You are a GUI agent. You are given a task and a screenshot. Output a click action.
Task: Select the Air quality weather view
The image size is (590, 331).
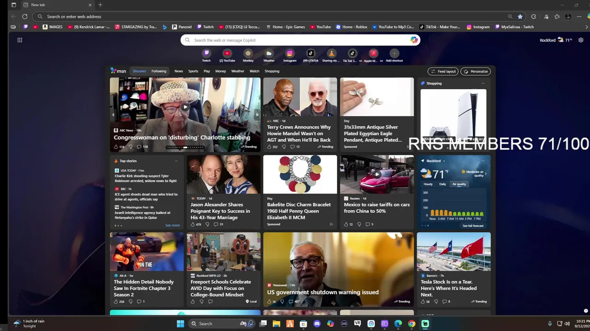pyautogui.click(x=459, y=184)
